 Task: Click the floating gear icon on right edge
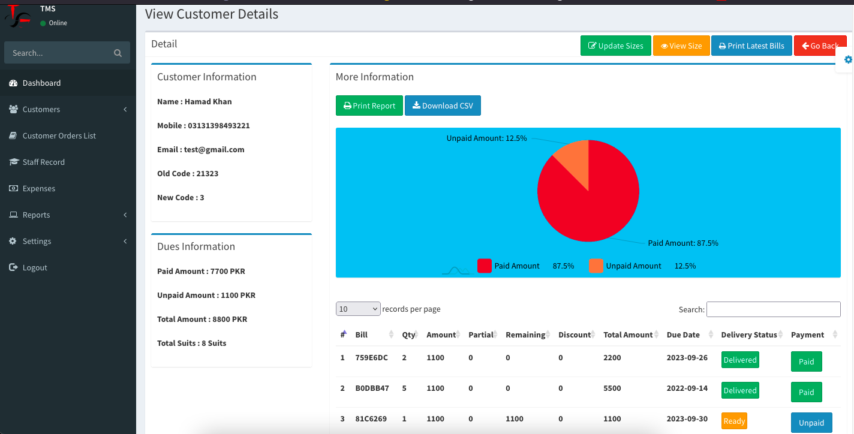click(x=847, y=59)
